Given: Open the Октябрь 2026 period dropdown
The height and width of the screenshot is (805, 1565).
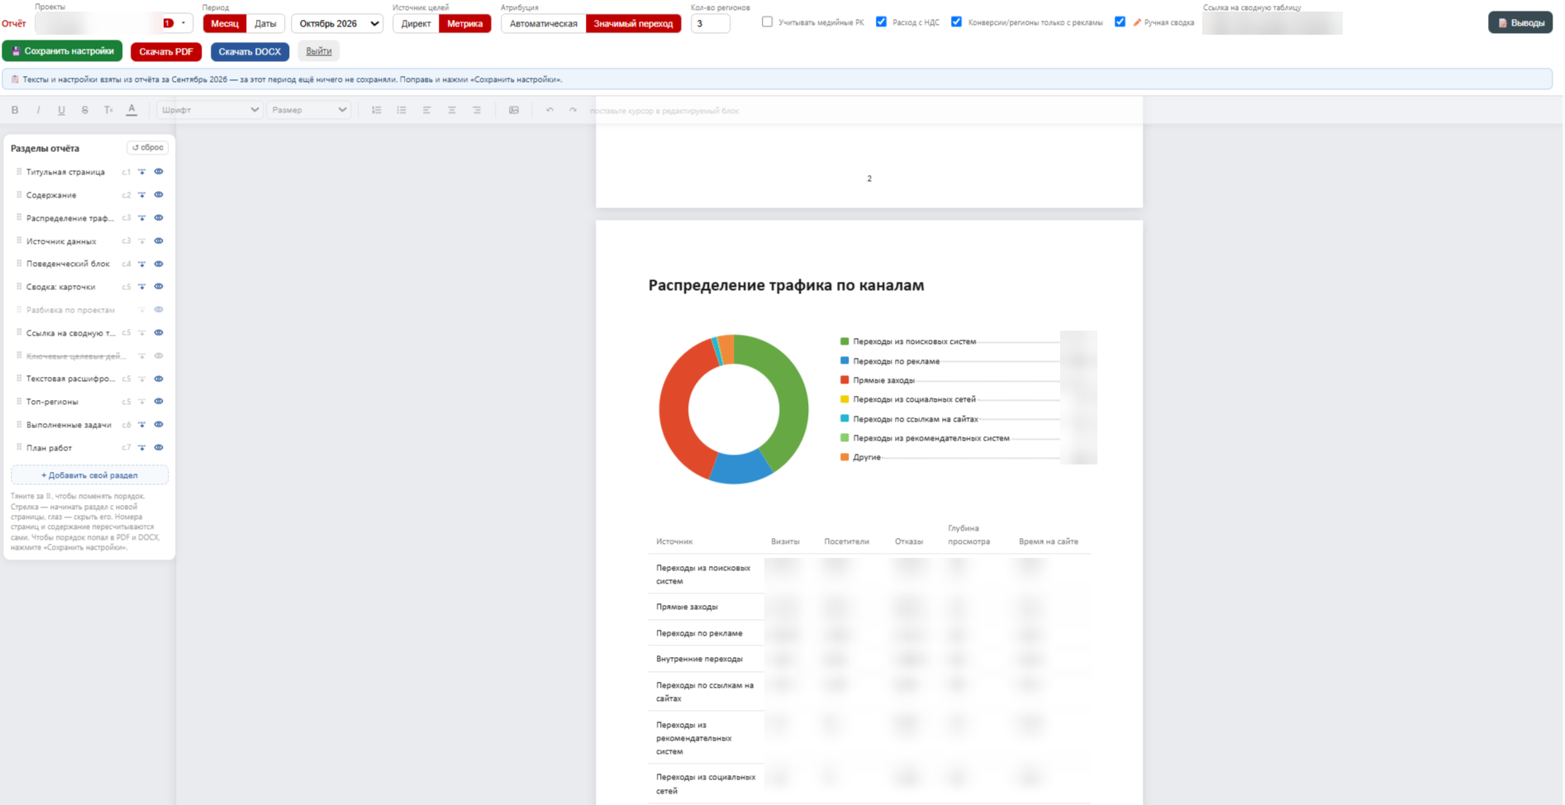Looking at the screenshot, I should tap(338, 24).
